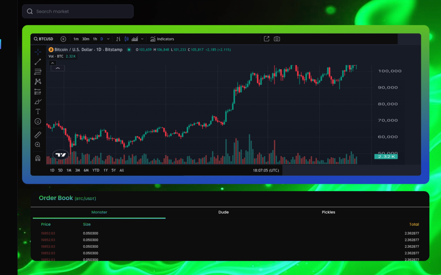The height and width of the screenshot is (275, 441).
Task: Set chart range to 1M
Action: 69,171
